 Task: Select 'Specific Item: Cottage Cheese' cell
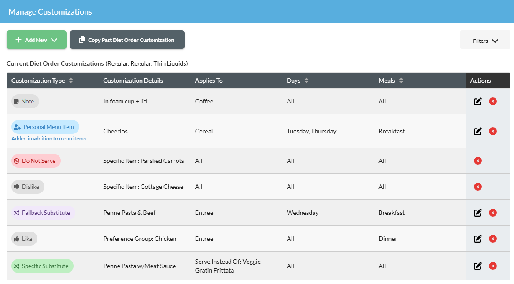pos(143,187)
